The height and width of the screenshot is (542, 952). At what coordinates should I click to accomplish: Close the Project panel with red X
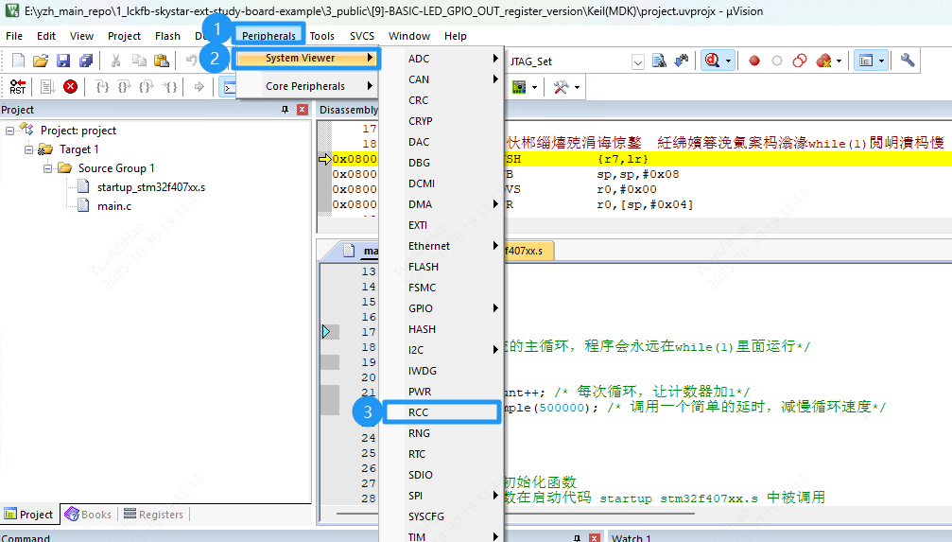coord(303,110)
